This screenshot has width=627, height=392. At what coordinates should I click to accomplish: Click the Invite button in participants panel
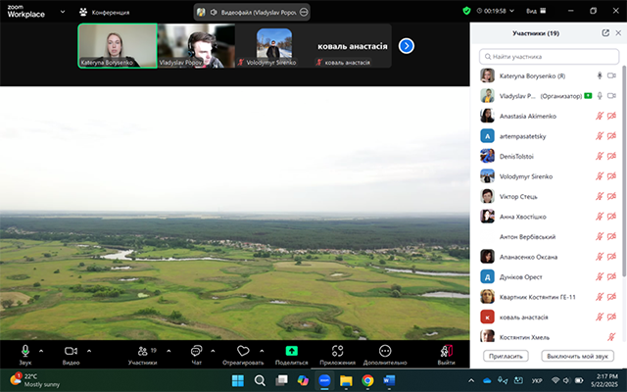click(506, 356)
